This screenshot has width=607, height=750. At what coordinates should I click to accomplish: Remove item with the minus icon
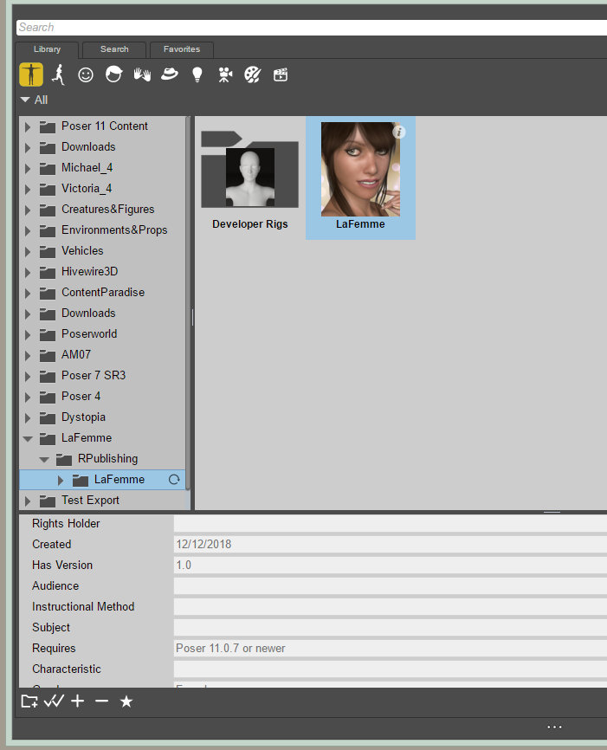101,702
